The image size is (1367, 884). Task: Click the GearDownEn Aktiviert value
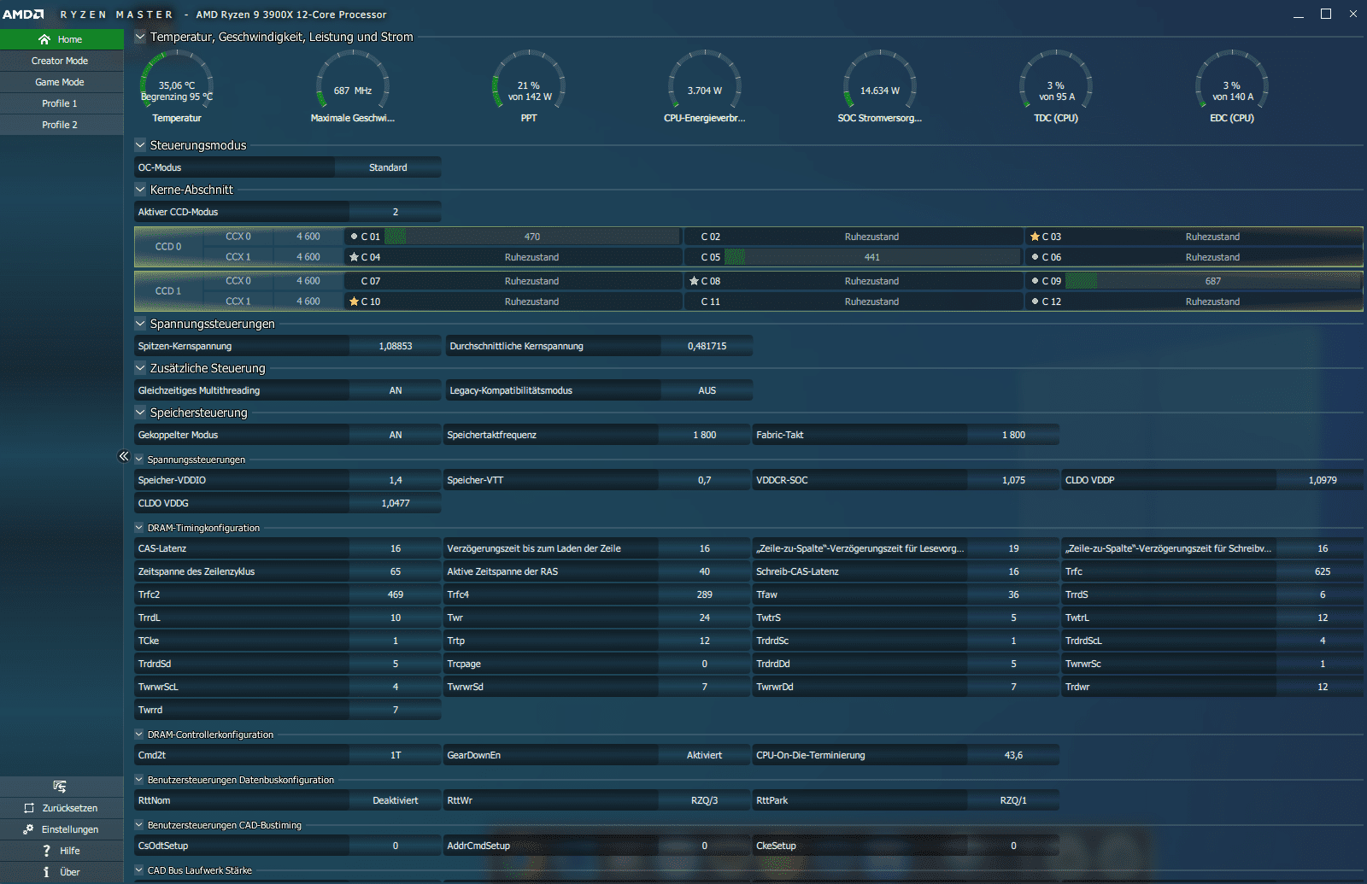[704, 755]
